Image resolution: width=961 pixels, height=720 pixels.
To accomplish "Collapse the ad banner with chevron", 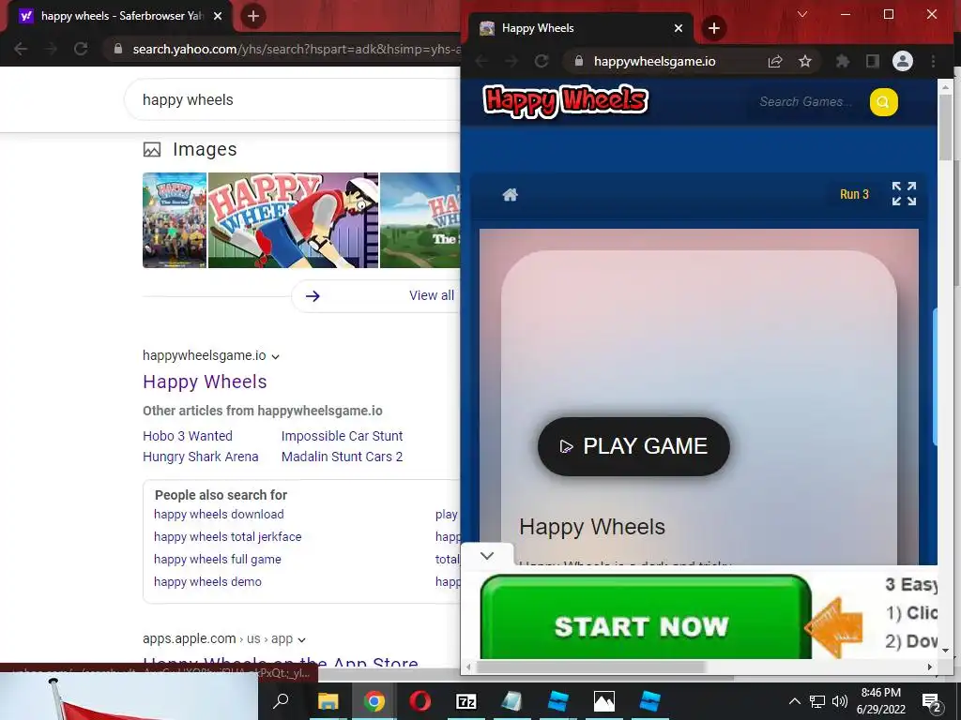I will click(487, 555).
